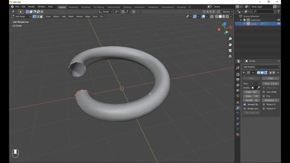Click the outliner filter funnel icon

coord(278,12)
